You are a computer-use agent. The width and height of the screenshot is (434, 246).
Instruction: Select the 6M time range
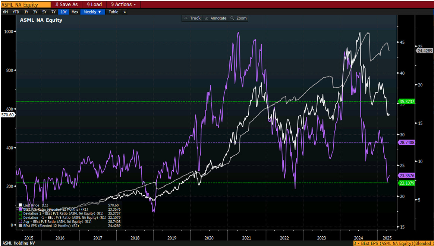[x=5, y=12]
